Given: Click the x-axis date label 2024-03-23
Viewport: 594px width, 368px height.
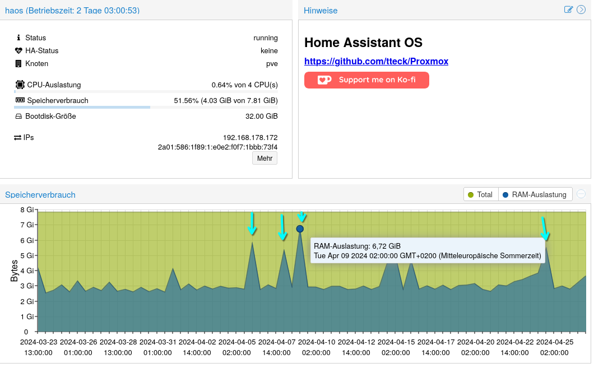Looking at the screenshot, I should (x=39, y=342).
